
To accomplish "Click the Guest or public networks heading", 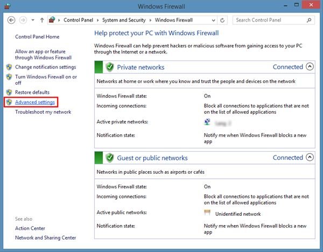I will pos(152,158).
